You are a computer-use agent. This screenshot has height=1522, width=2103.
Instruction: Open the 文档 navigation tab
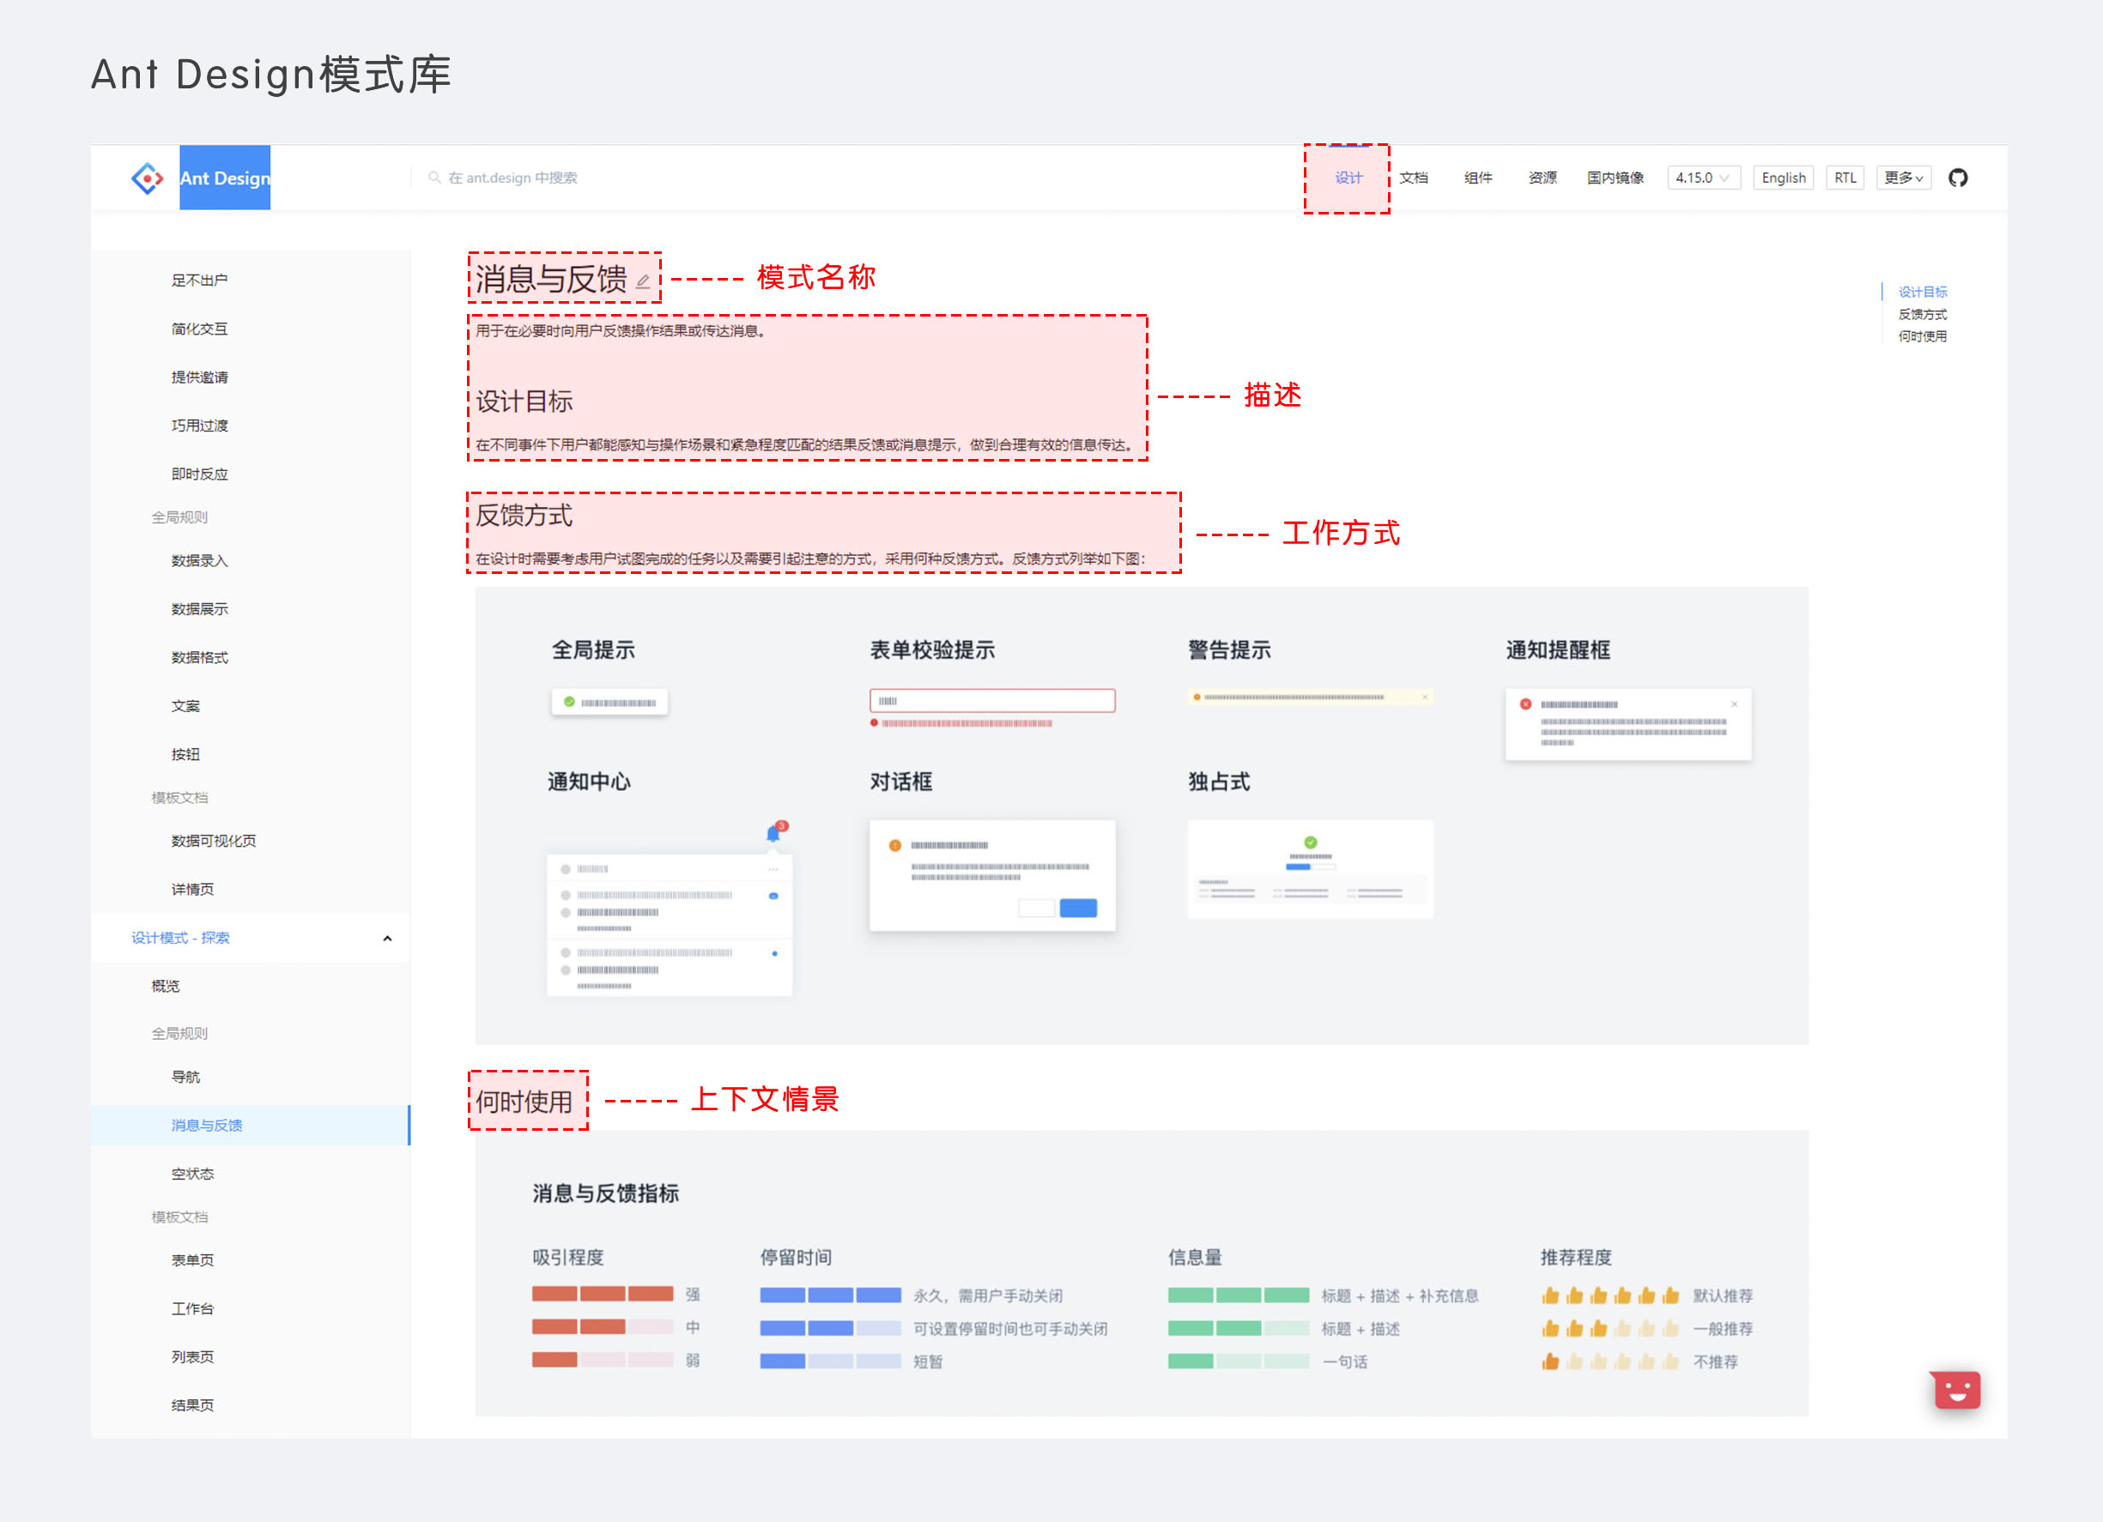tap(1413, 178)
